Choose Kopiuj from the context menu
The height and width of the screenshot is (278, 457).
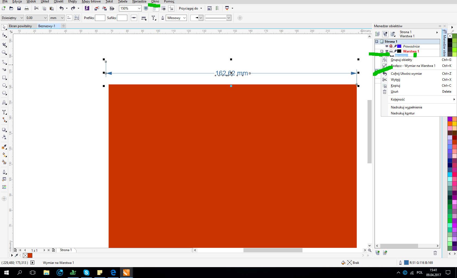tap(395, 86)
